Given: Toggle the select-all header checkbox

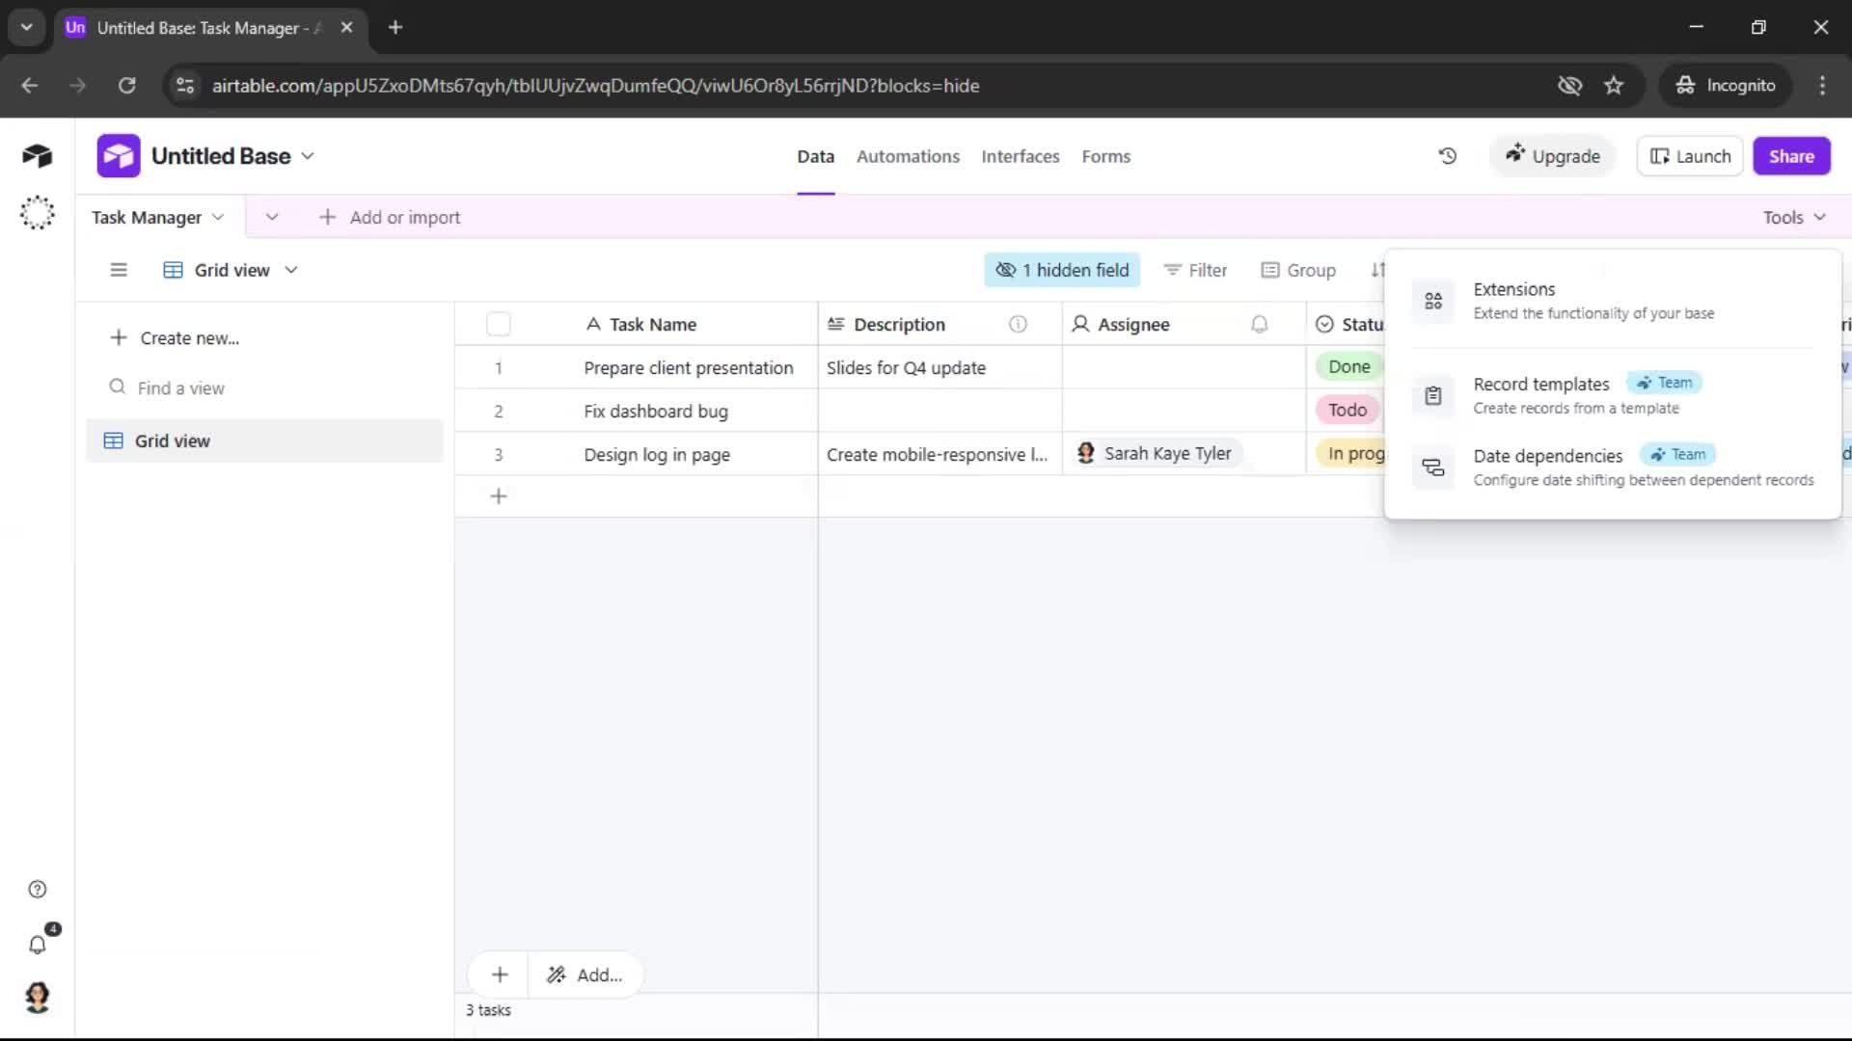Looking at the screenshot, I should pyautogui.click(x=499, y=325).
